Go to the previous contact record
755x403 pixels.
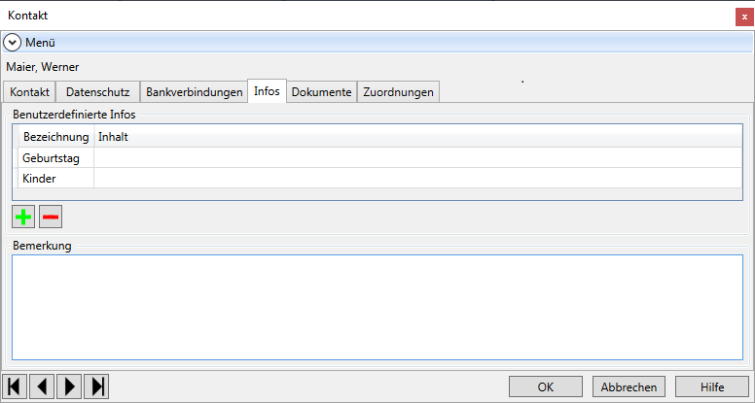[x=42, y=386]
